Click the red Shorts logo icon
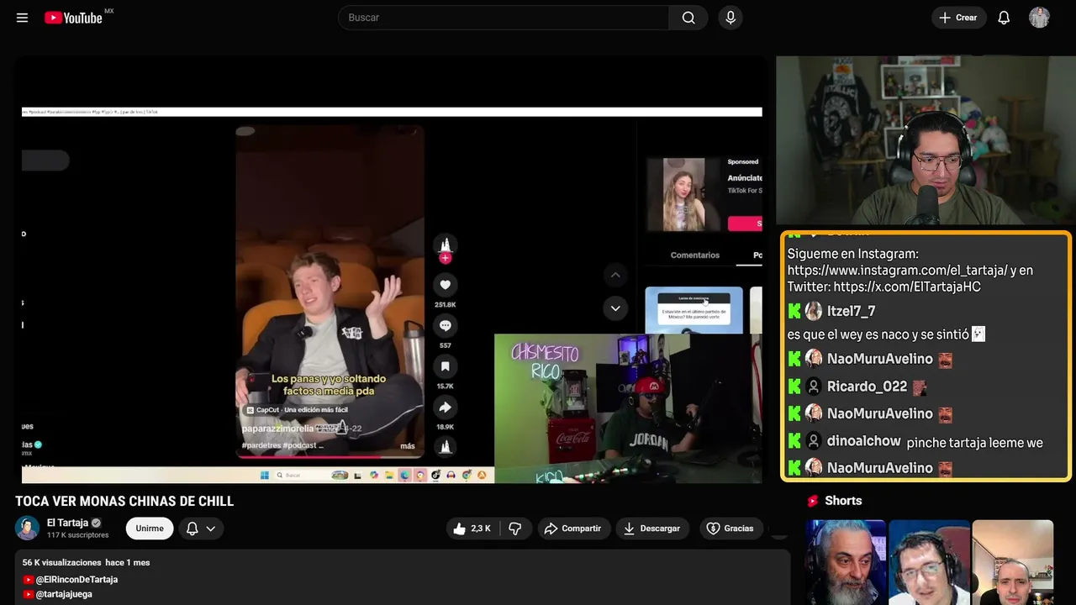 coord(813,501)
